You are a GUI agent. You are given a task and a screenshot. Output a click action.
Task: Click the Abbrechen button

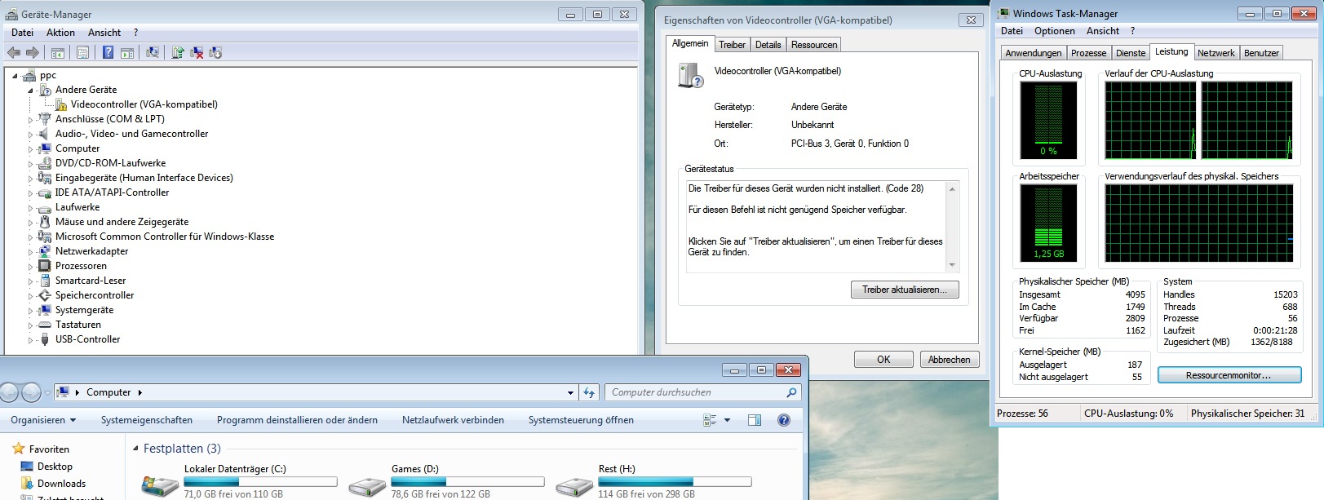pyautogui.click(x=950, y=360)
